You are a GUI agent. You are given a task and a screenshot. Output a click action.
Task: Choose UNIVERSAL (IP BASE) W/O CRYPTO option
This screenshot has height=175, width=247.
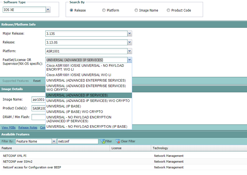tap(89, 112)
